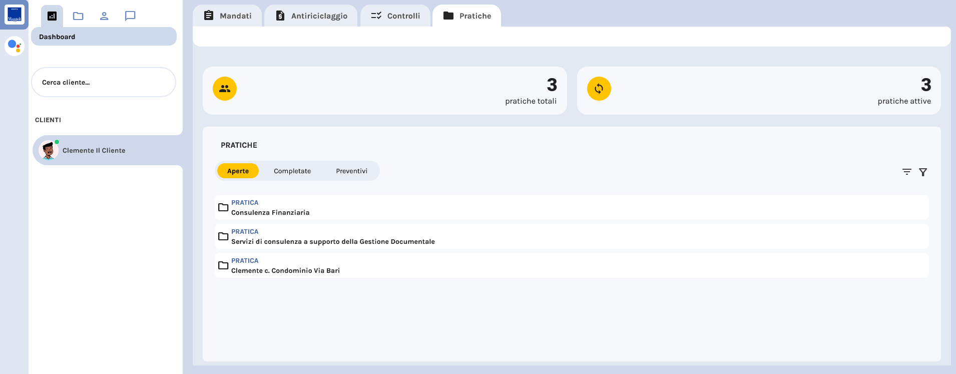Click the yellow people icon for pratiche totali
This screenshot has width=956, height=374.
point(225,89)
